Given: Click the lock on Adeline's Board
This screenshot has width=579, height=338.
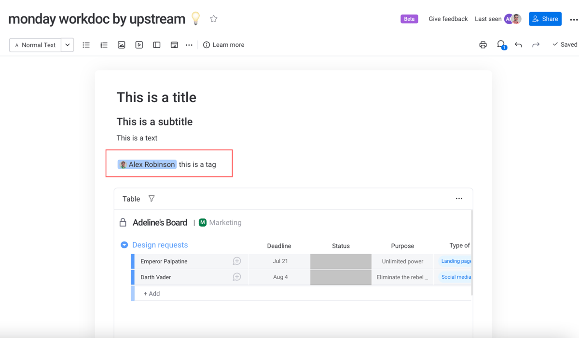Looking at the screenshot, I should coord(124,222).
